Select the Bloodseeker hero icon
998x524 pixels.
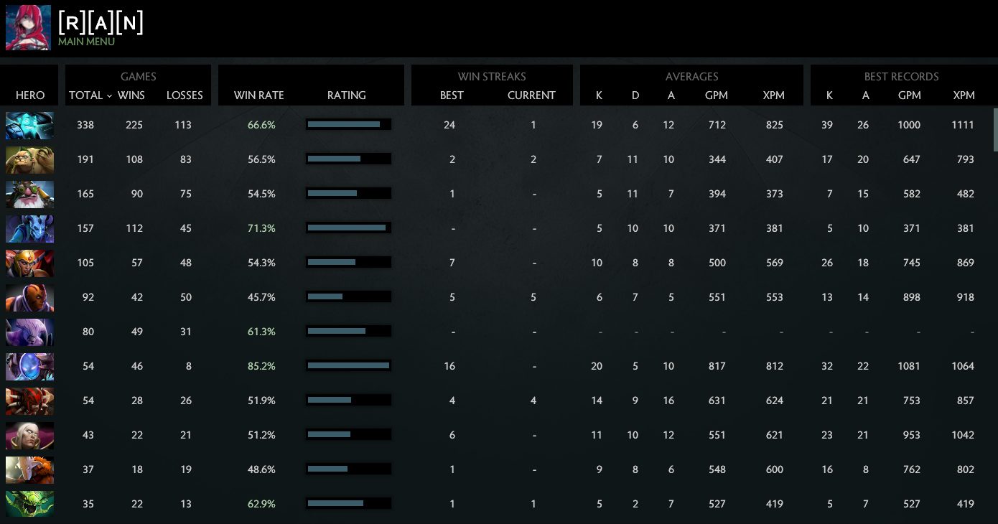click(29, 401)
